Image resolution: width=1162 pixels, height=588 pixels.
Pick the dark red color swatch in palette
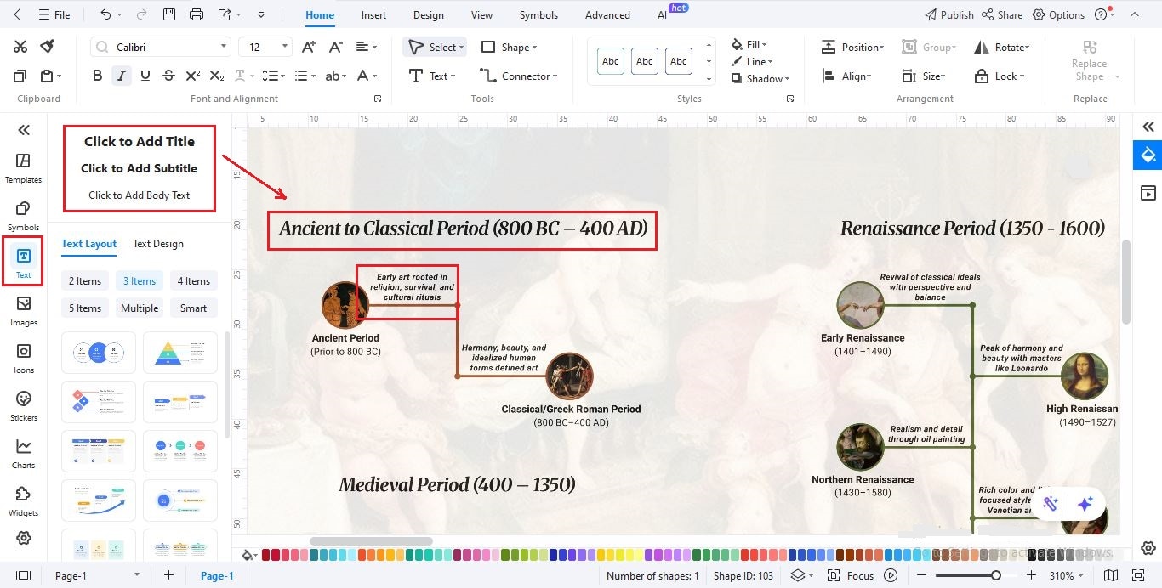(x=266, y=555)
